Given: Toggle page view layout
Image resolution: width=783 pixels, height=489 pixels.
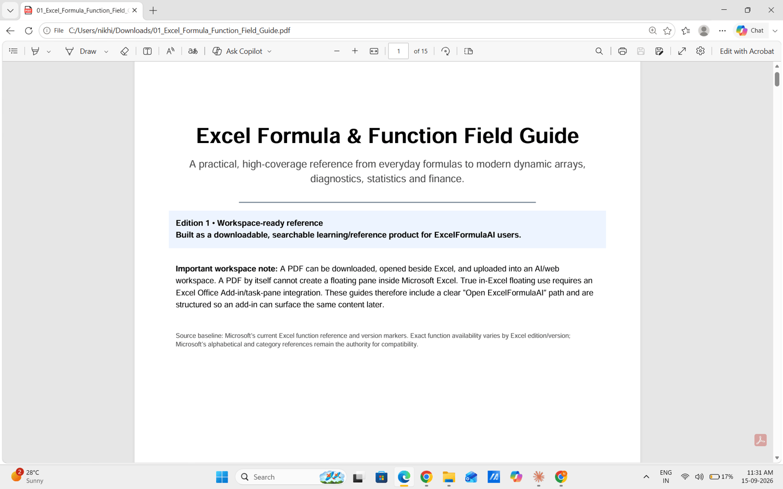Looking at the screenshot, I should click(468, 51).
